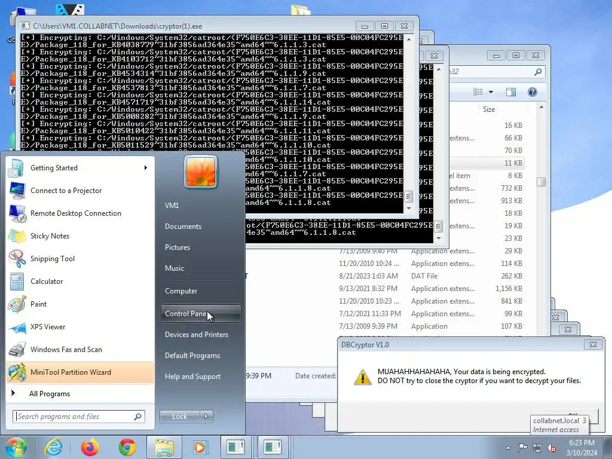Launch Calculator from Start menu
This screenshot has height=459, width=612.
[x=80, y=281]
